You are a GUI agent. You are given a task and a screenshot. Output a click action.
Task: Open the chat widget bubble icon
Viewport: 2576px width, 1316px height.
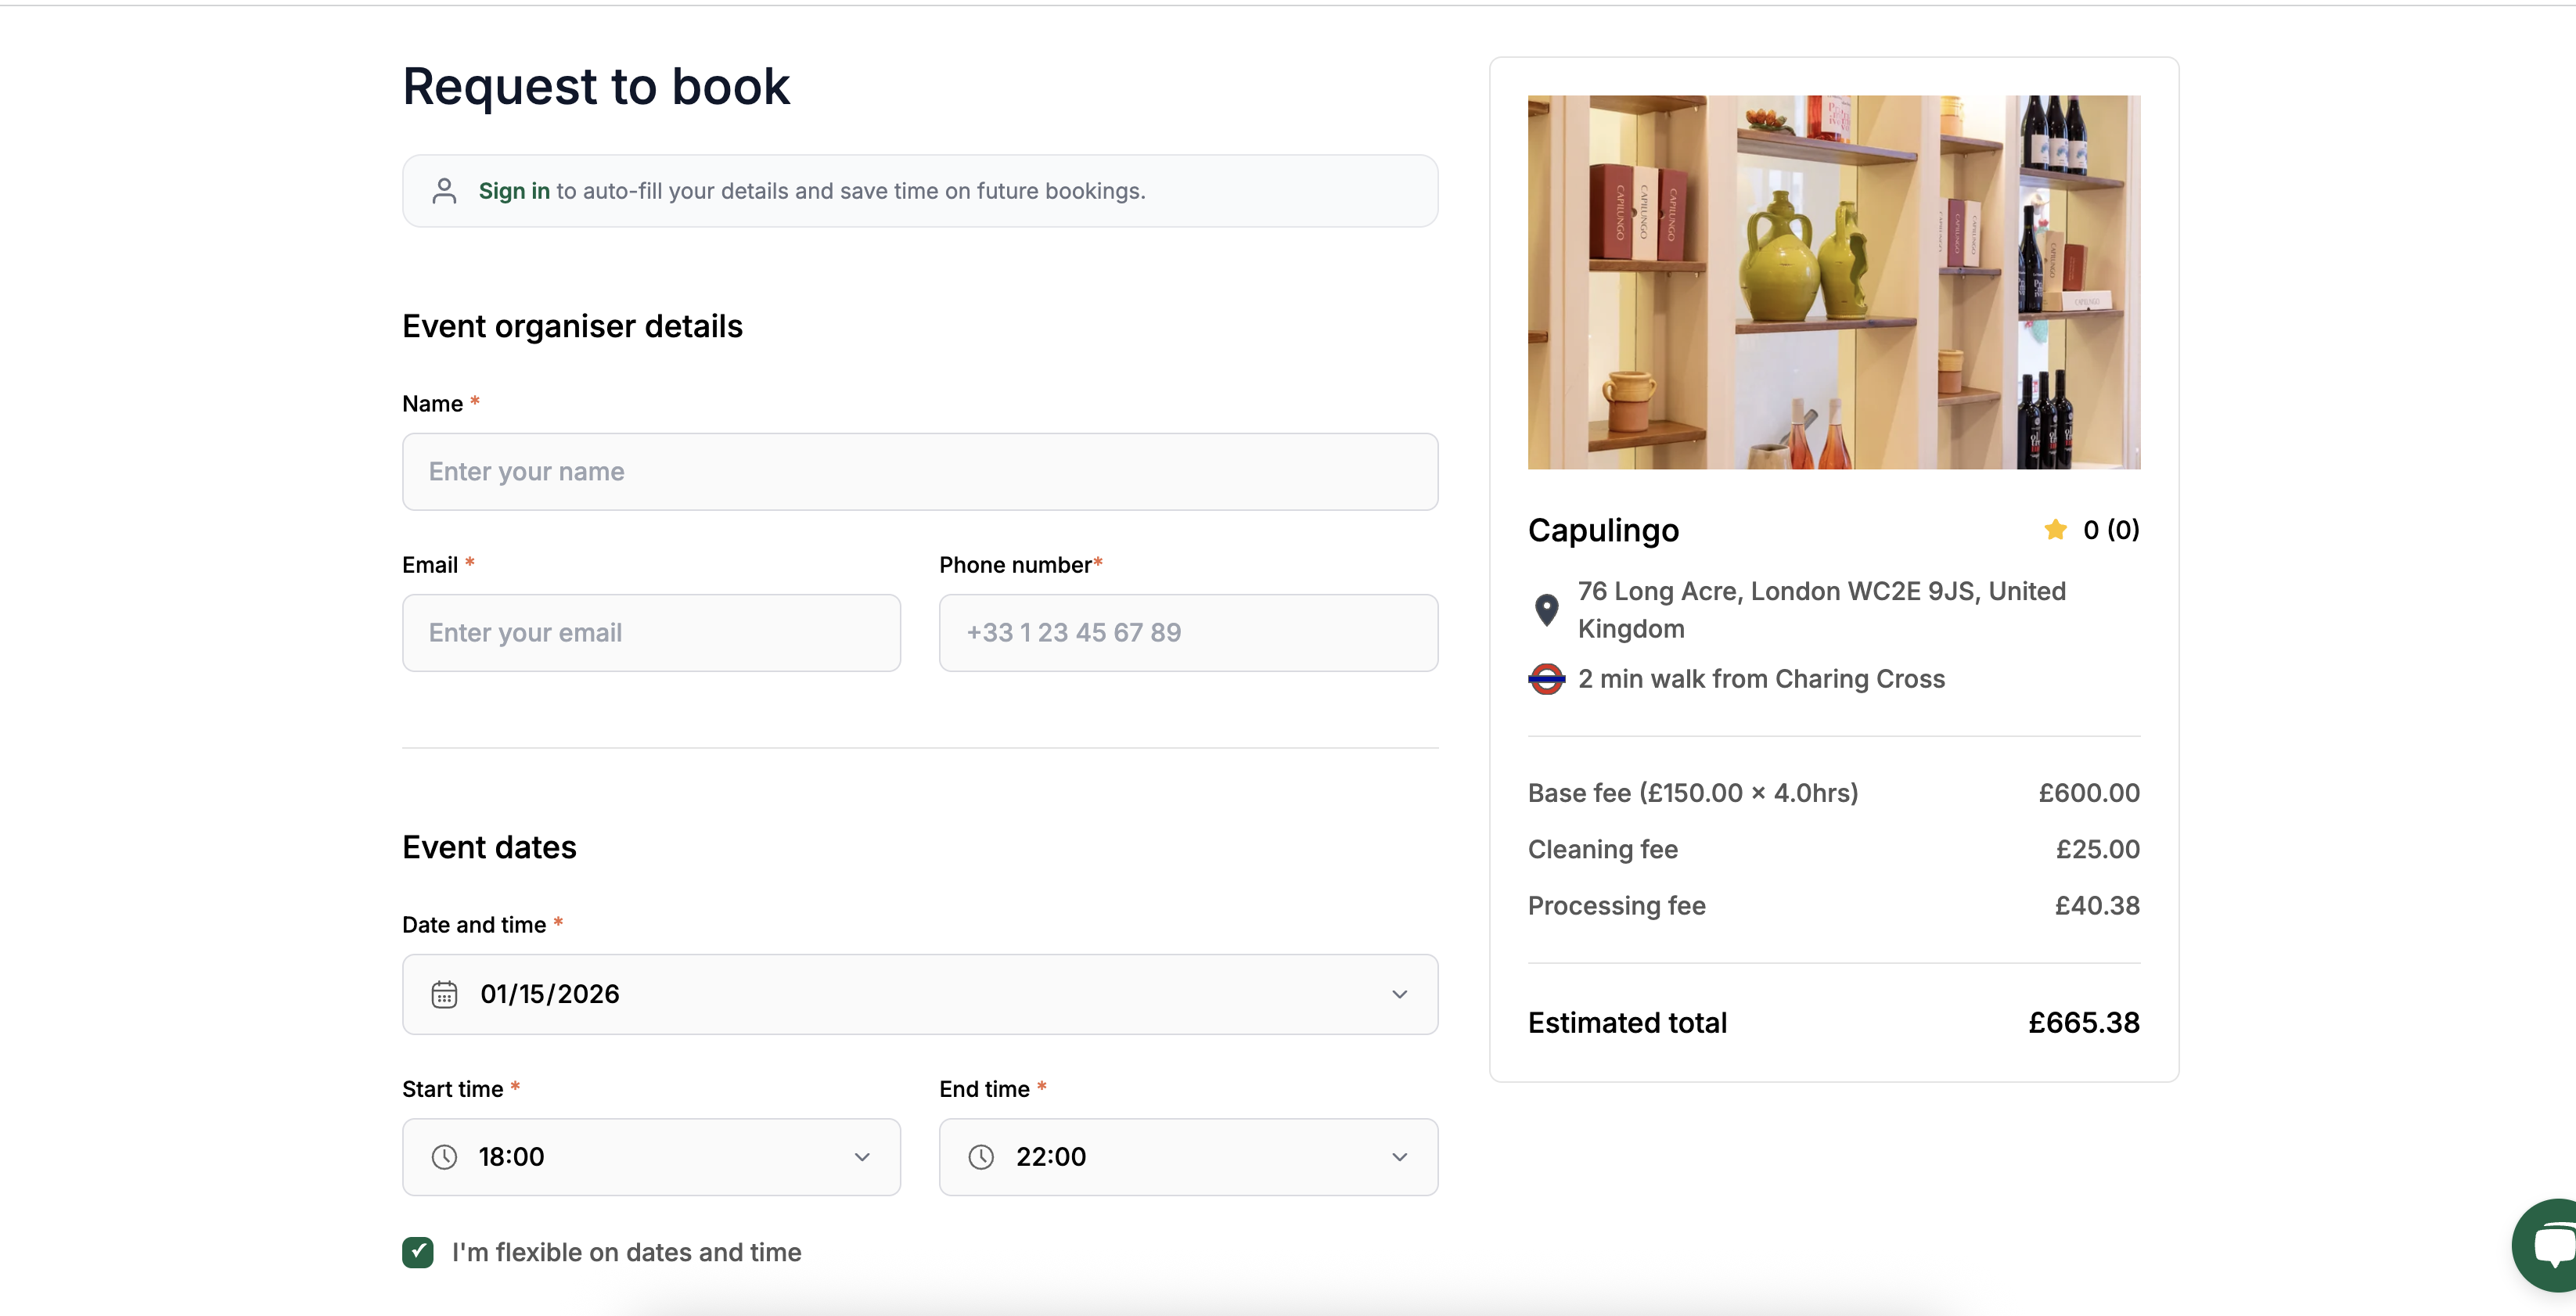[x=2551, y=1246]
